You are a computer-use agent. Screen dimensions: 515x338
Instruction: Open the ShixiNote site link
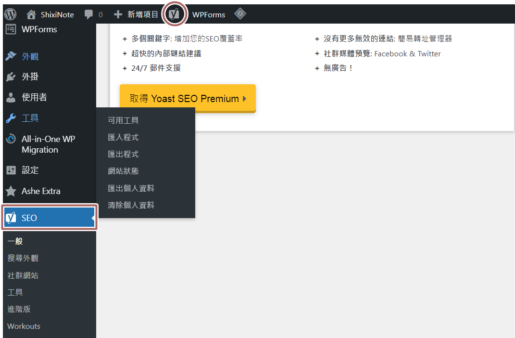[57, 14]
